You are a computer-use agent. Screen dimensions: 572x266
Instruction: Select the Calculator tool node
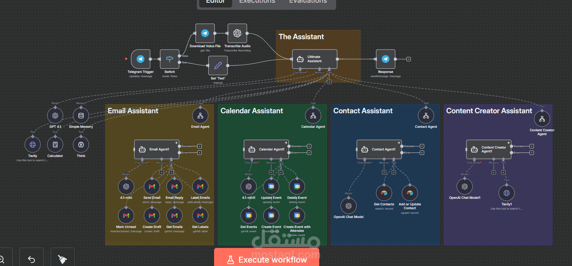pos(55,145)
